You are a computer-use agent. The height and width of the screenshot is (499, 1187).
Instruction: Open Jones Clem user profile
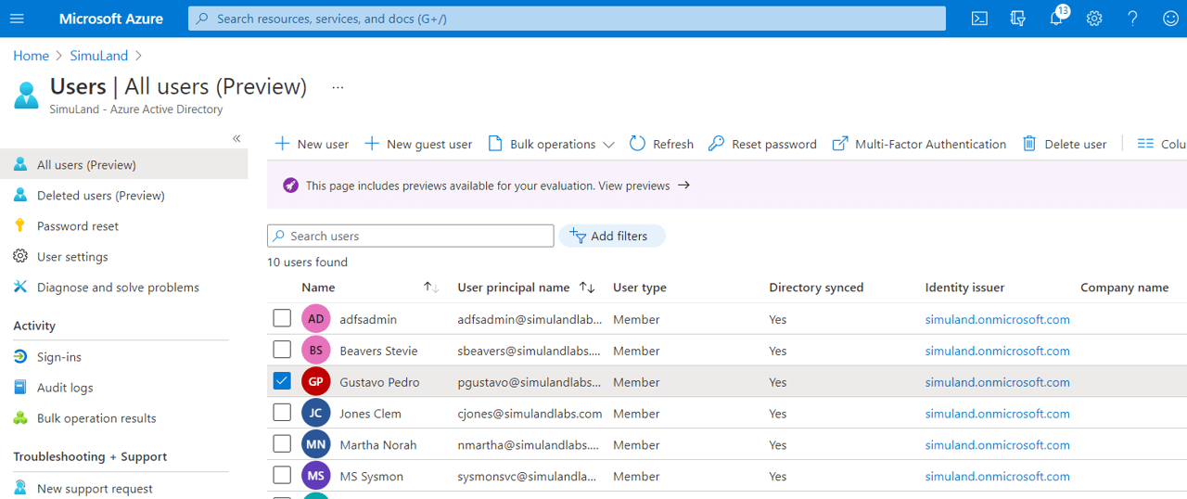coord(370,414)
